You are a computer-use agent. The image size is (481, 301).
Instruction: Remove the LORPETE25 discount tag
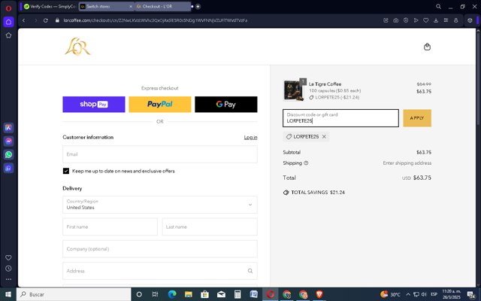point(324,137)
